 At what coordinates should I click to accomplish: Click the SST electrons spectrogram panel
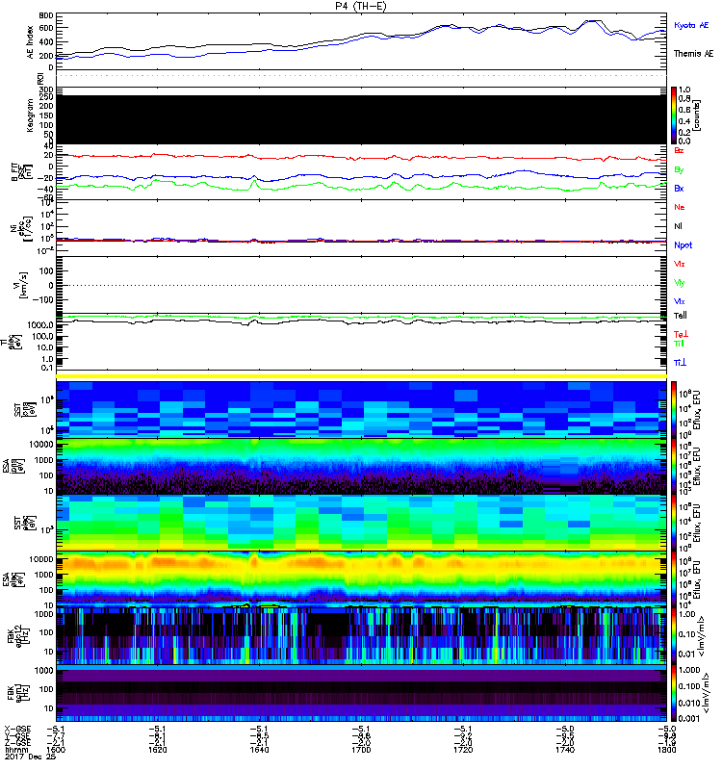(361, 523)
